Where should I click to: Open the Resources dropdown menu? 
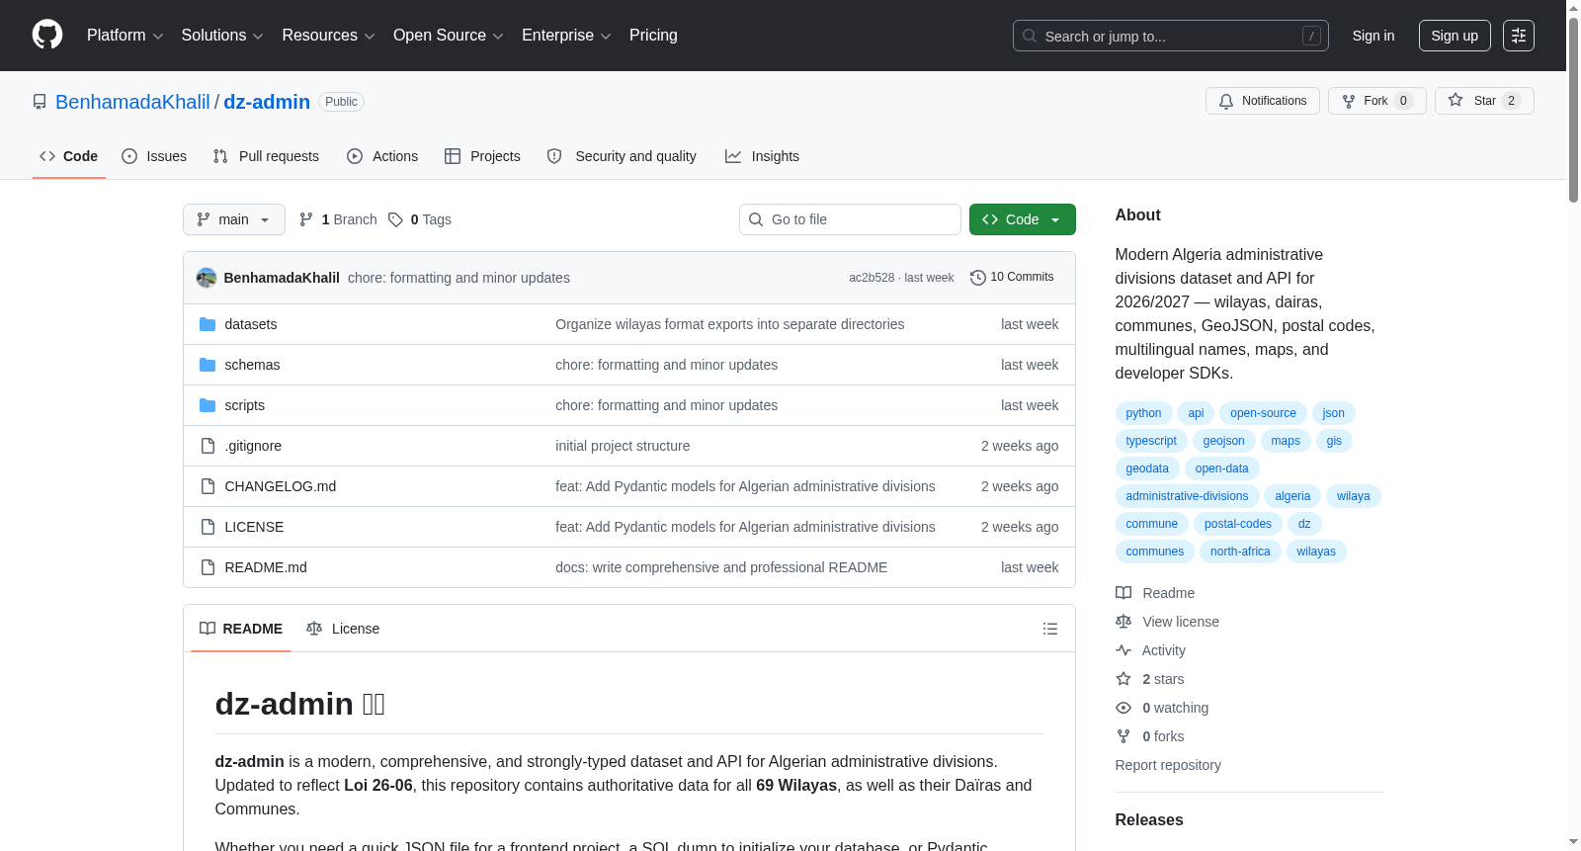pos(328,36)
